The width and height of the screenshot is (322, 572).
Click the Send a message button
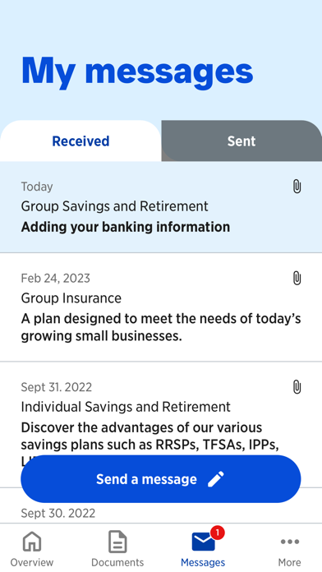point(161,479)
